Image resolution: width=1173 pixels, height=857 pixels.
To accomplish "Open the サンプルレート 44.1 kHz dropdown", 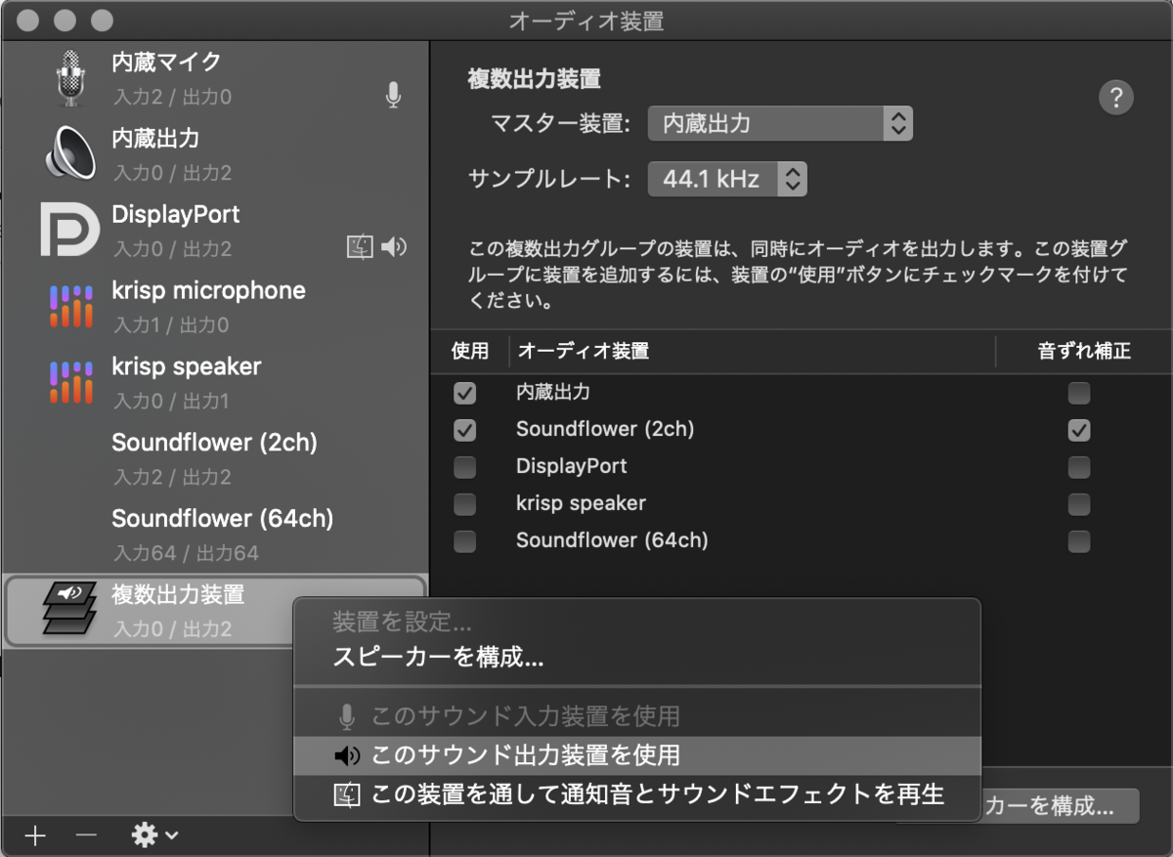I will pyautogui.click(x=727, y=179).
